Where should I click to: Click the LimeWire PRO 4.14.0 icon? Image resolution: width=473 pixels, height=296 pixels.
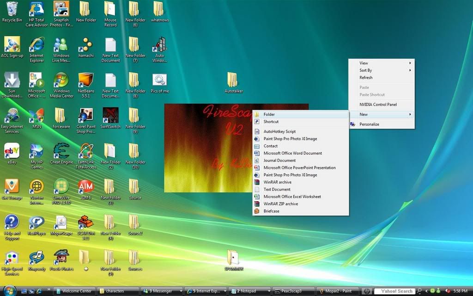[61, 191]
